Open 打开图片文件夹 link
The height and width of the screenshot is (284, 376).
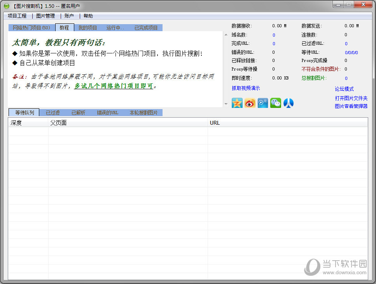click(x=351, y=98)
